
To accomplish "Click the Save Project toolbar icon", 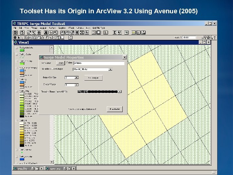I will tap(15, 32).
